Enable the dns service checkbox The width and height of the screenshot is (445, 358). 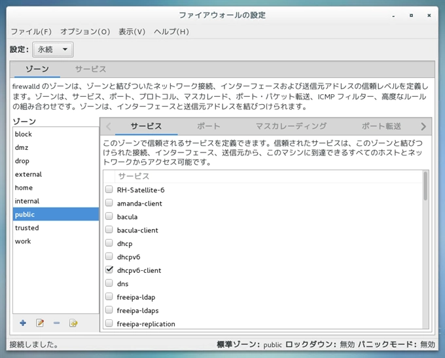109,283
